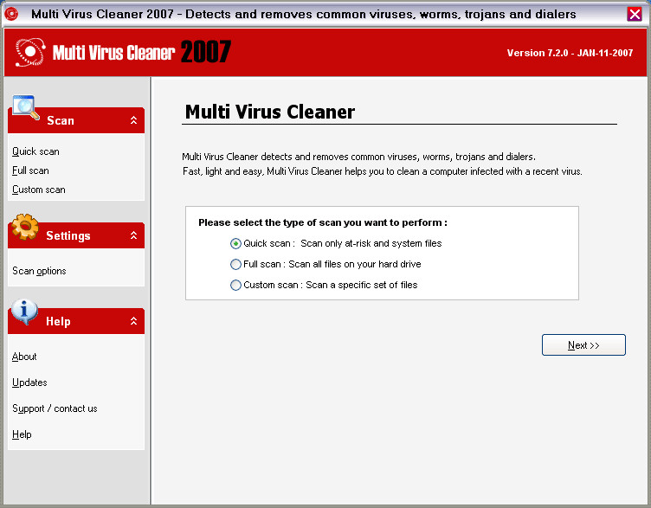Open Full scan from the sidebar

30,170
